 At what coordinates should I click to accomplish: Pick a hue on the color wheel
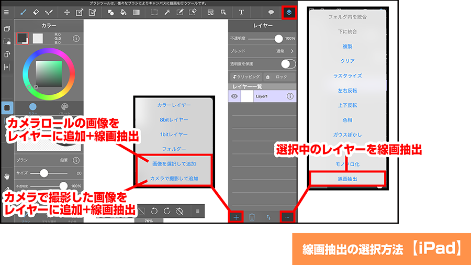(49, 74)
